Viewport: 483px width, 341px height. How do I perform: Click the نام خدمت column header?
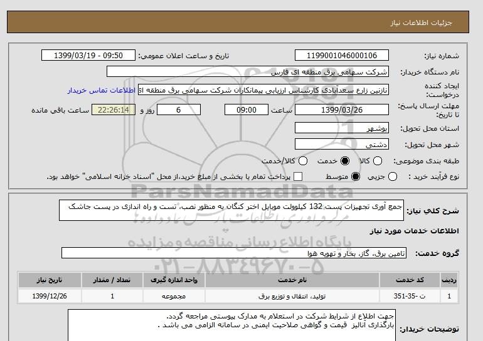292,280
